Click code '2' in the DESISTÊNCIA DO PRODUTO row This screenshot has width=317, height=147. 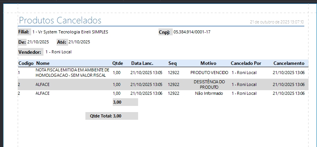[19, 84]
